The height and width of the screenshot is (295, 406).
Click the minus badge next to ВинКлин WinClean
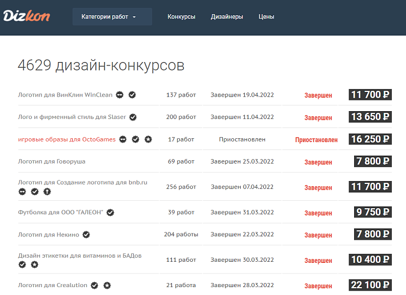click(121, 95)
